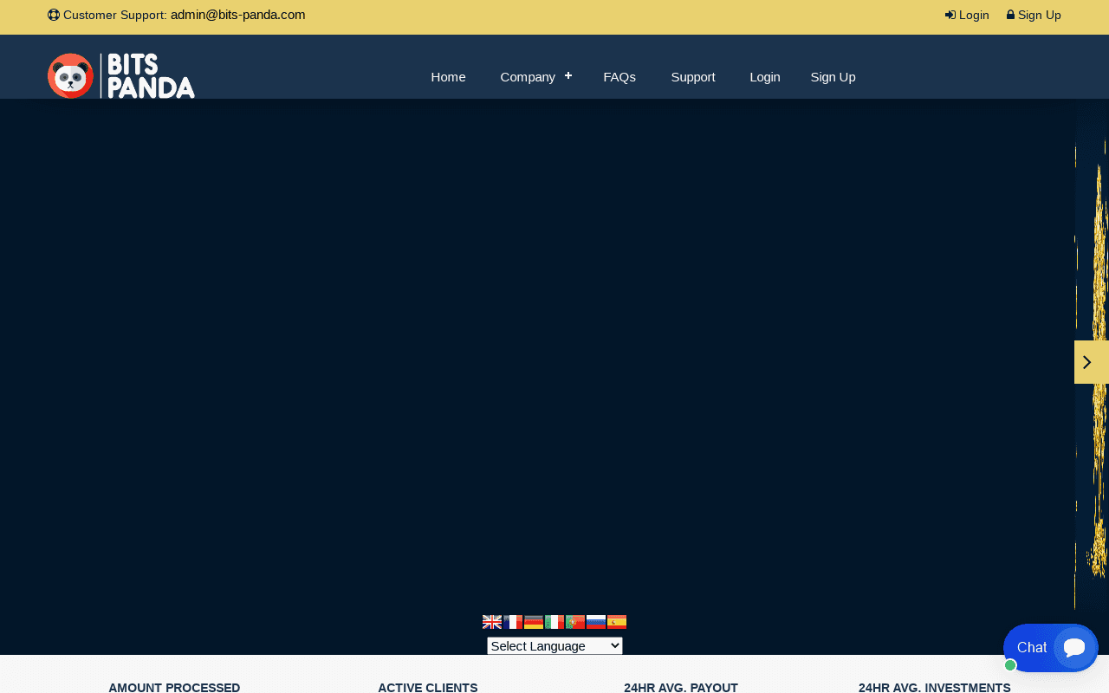The image size is (1109, 693).
Task: Expand the Company submenu plus sign
Action: click(568, 75)
